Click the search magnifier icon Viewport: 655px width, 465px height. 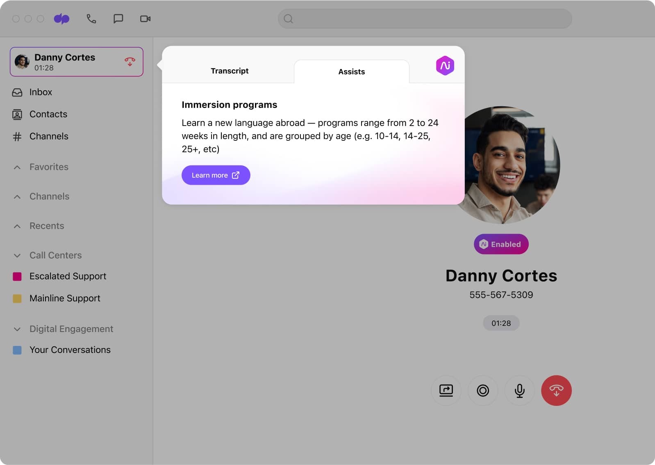[288, 19]
